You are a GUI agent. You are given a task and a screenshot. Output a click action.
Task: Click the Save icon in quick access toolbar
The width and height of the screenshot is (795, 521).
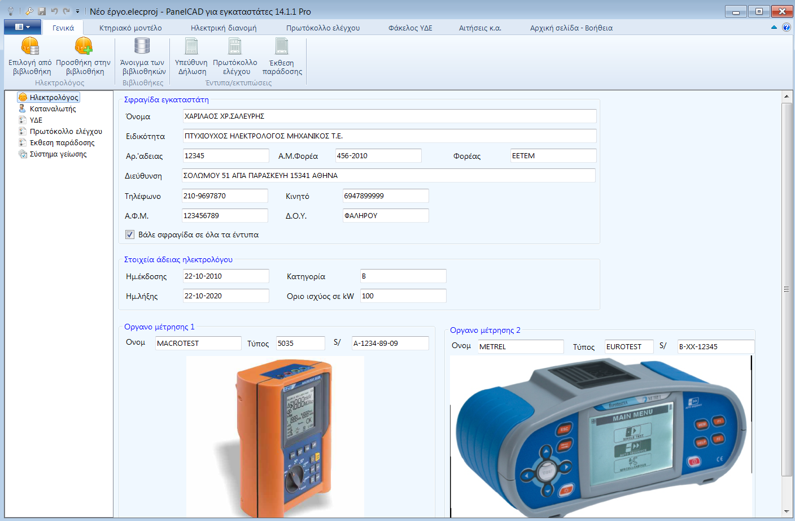coord(41,10)
